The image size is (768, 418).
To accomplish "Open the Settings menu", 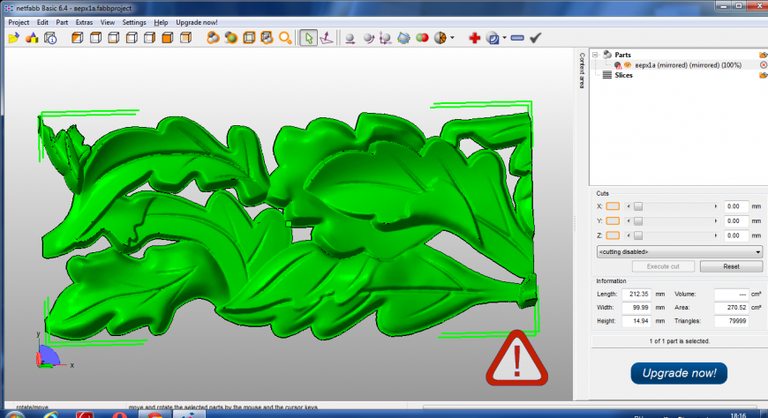I will click(x=134, y=21).
